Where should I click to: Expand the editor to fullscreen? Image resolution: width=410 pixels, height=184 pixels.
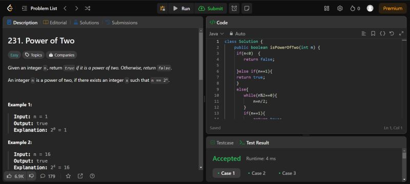point(401,33)
